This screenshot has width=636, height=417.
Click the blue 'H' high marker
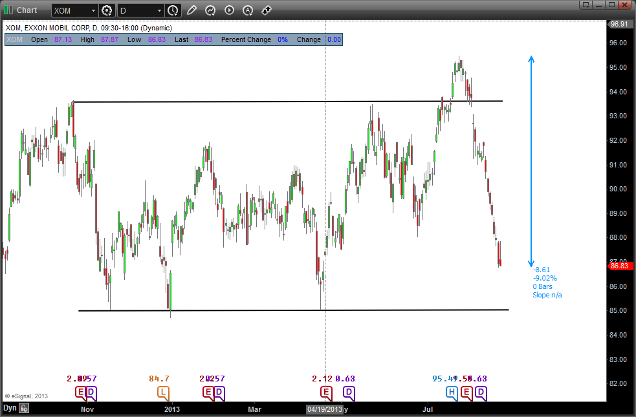[x=452, y=392]
